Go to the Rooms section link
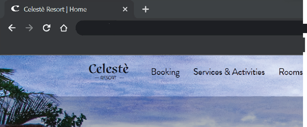 (x=291, y=72)
